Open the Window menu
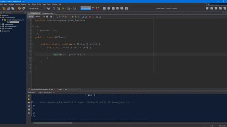This screenshot has height=127, width=227. pyautogui.click(x=54, y=4)
